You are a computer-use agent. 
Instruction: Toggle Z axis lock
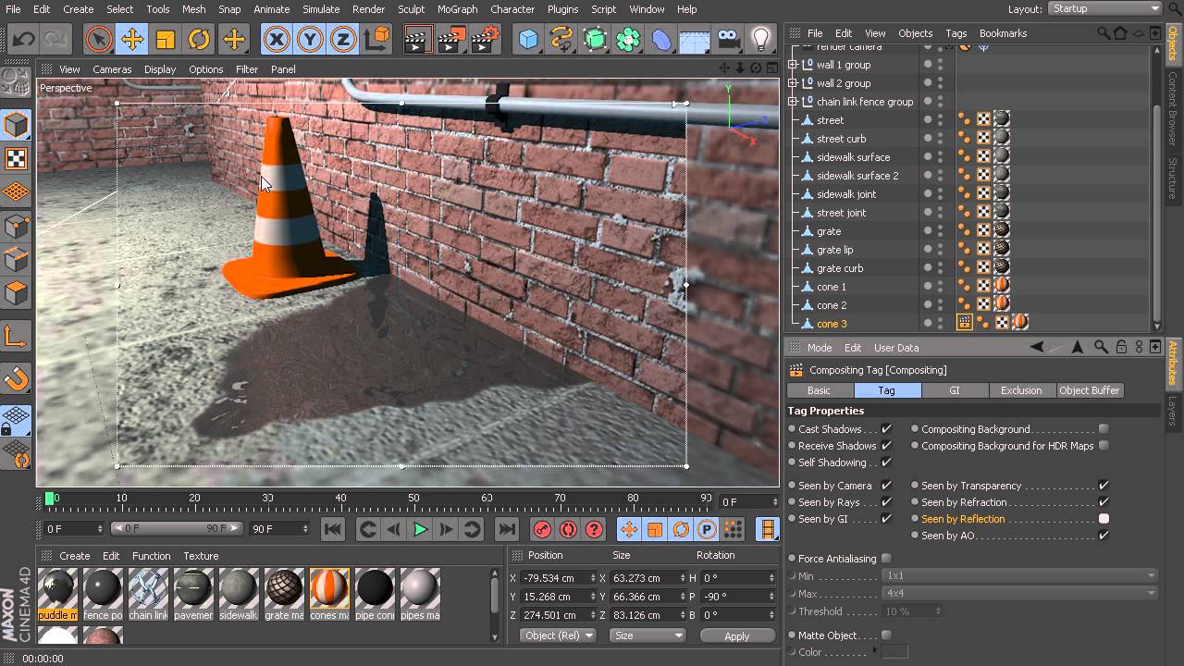click(343, 40)
